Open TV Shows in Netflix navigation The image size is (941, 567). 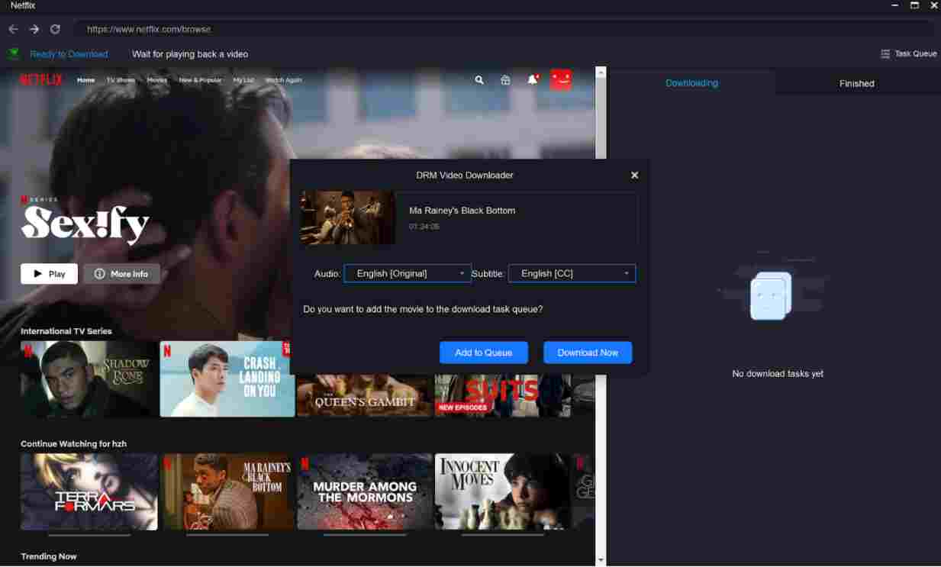tap(121, 80)
